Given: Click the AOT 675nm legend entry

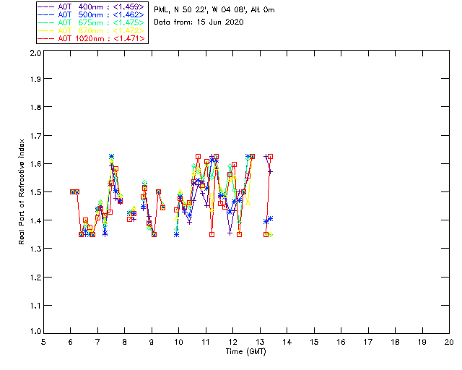Looking at the screenshot, I should click(x=91, y=22).
